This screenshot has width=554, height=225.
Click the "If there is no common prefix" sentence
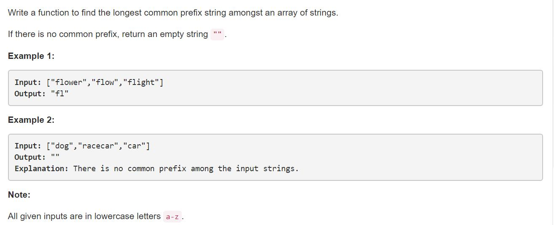tap(108, 34)
